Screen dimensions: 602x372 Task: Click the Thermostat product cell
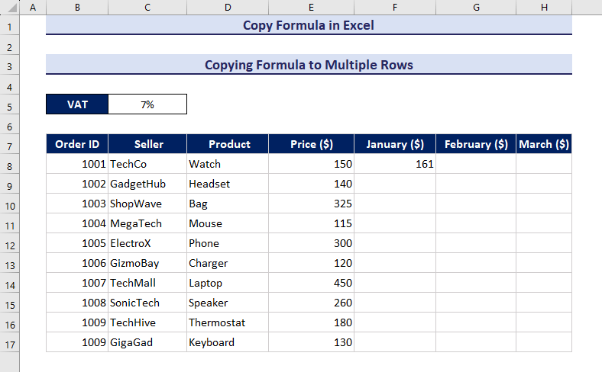point(227,322)
